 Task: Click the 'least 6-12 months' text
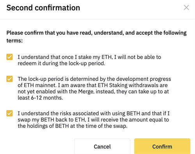[x=40, y=98]
